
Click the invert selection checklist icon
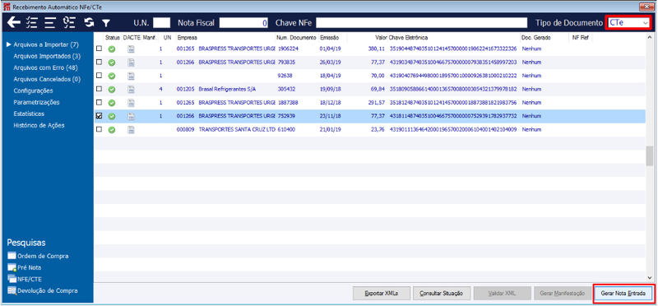click(x=69, y=23)
